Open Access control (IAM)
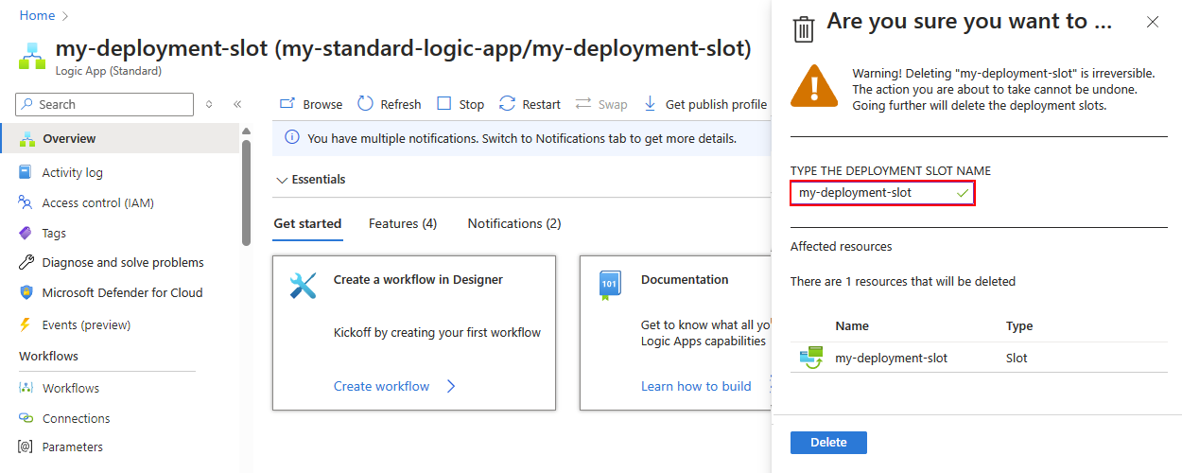1182x473 pixels. coord(97,202)
